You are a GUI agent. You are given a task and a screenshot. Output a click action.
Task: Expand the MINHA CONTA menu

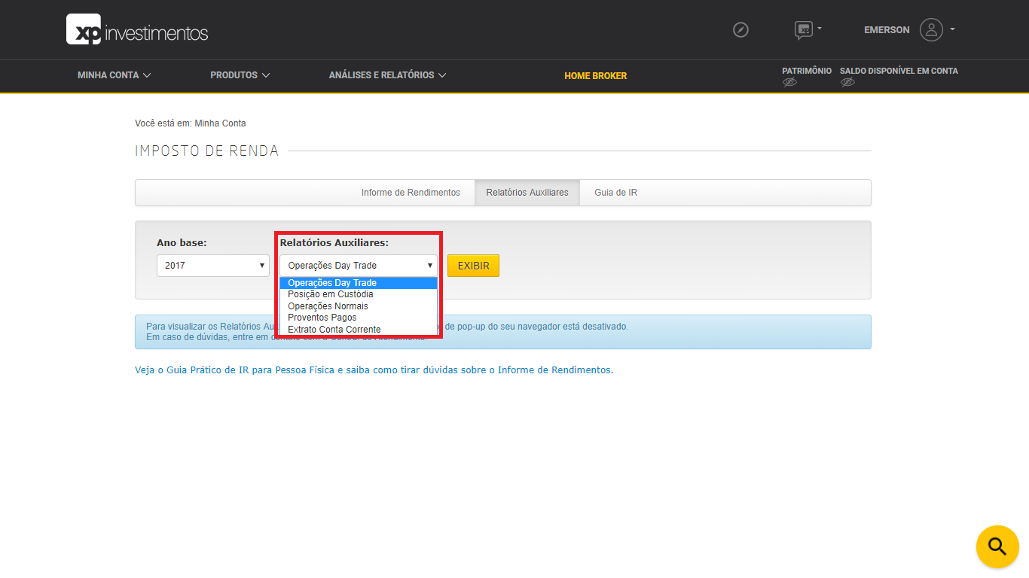tap(112, 75)
